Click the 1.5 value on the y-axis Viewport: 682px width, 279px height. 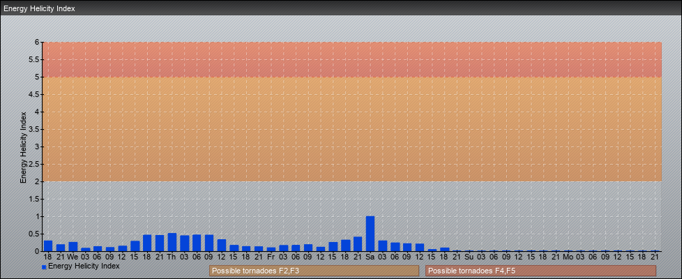pos(35,199)
